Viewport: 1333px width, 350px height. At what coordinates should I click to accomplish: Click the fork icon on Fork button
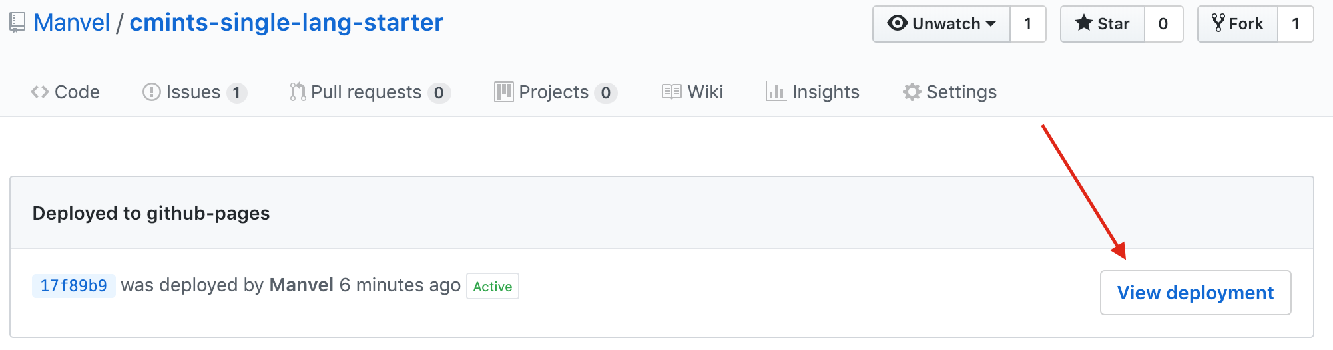click(1218, 23)
